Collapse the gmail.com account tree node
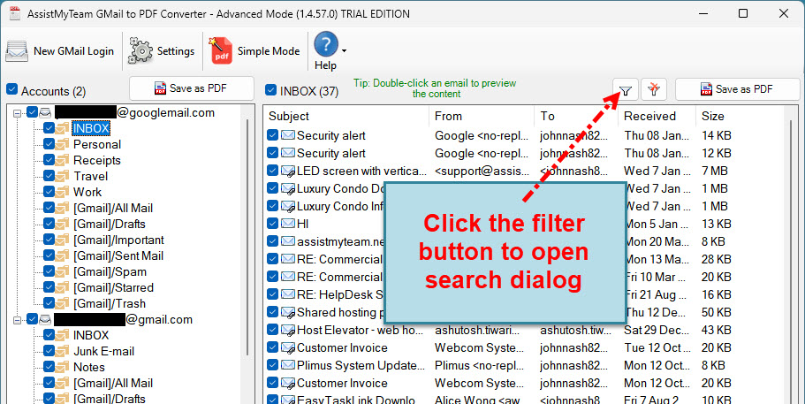This screenshot has height=404, width=805. 17,319
